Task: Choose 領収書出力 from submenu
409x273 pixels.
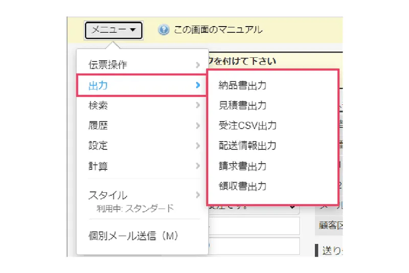Action: pos(242,186)
